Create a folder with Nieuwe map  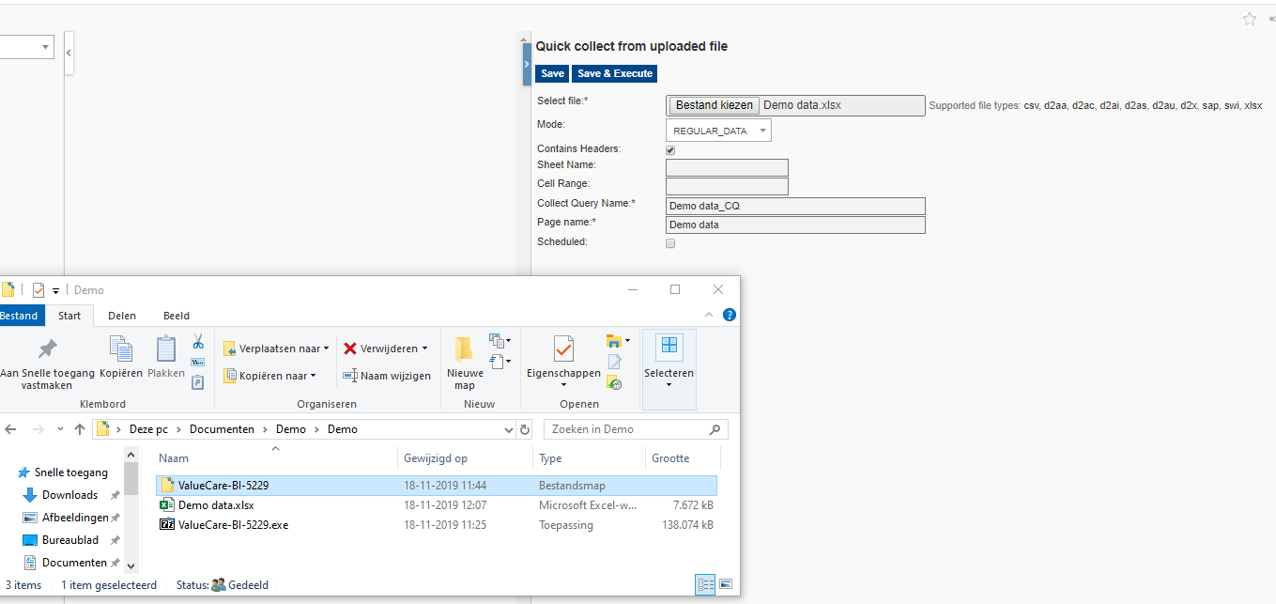[465, 362]
